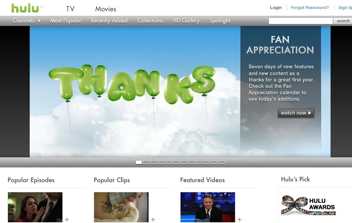The image size is (352, 223).
Task: Open the HD Gallery page
Action: point(186,21)
